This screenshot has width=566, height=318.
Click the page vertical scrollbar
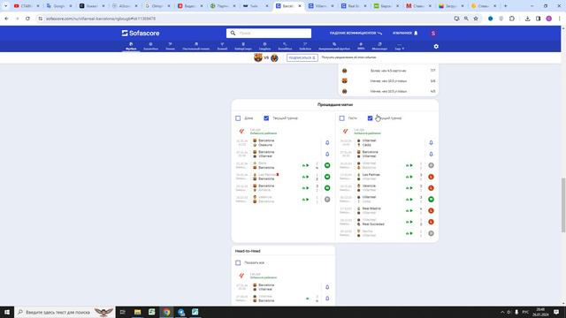click(x=563, y=205)
